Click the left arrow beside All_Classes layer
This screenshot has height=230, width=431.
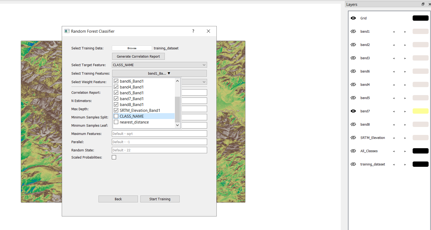394,151
